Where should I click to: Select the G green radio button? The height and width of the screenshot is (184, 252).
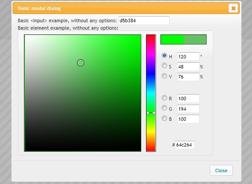pos(164,108)
